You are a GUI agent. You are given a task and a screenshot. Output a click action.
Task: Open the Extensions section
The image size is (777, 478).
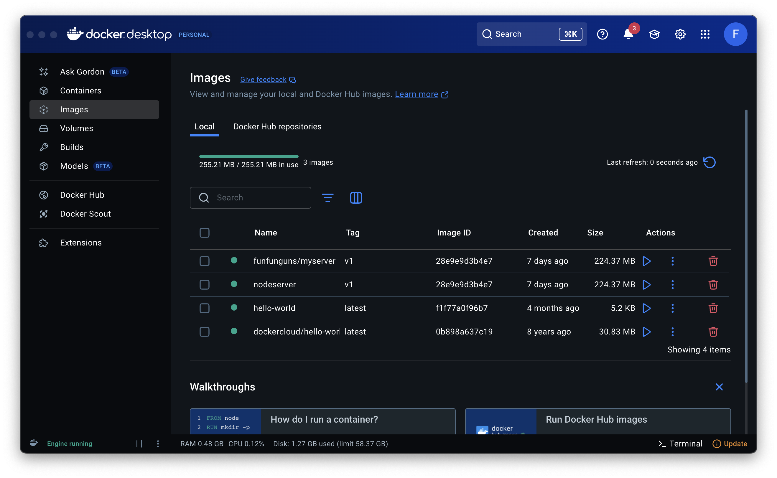pyautogui.click(x=94, y=243)
